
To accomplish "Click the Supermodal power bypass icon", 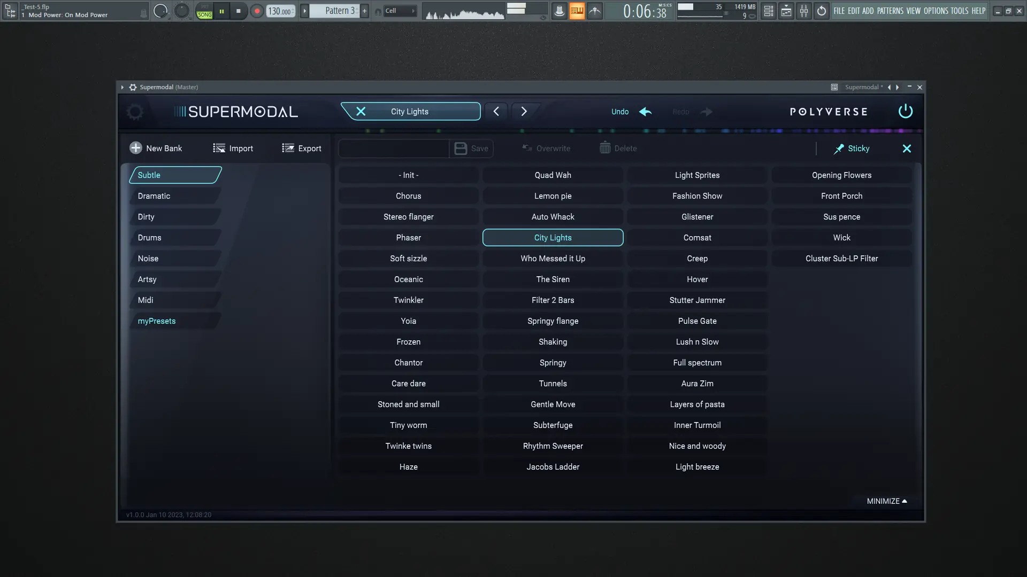I will point(905,111).
